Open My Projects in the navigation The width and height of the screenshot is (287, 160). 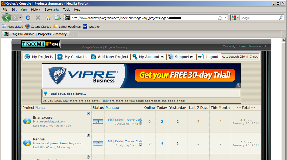(39, 57)
